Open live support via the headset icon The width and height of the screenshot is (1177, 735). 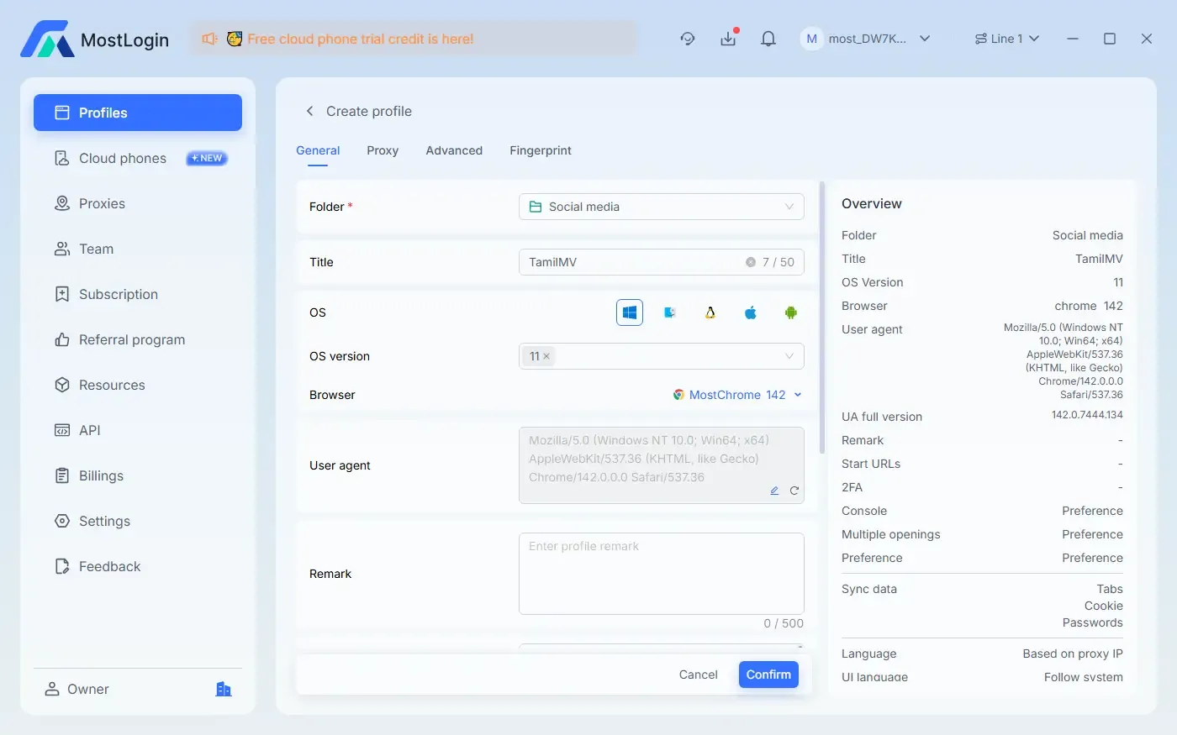tap(688, 39)
